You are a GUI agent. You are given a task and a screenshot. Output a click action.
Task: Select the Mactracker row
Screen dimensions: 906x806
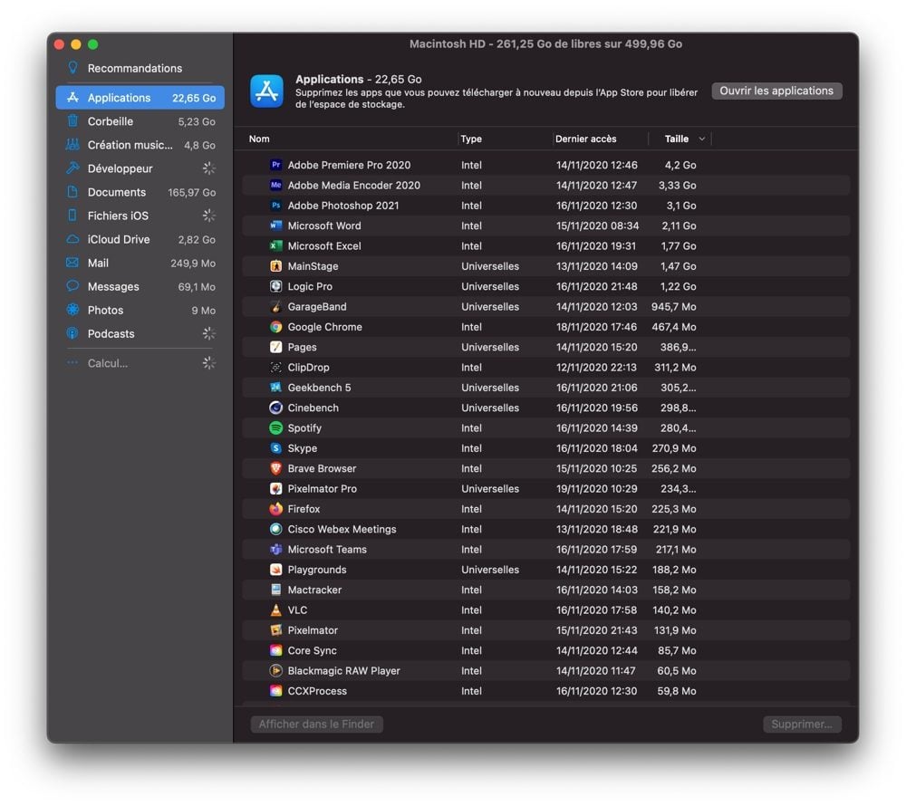point(546,590)
